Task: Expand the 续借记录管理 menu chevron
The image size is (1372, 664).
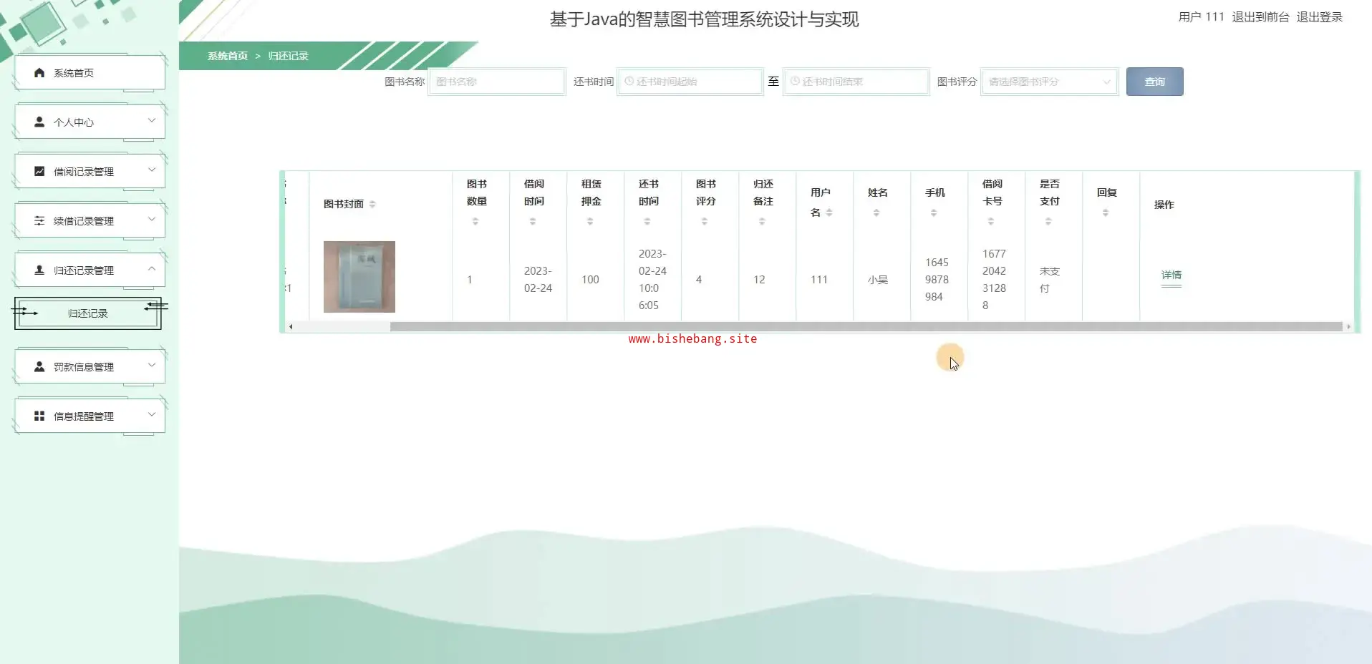Action: [152, 220]
